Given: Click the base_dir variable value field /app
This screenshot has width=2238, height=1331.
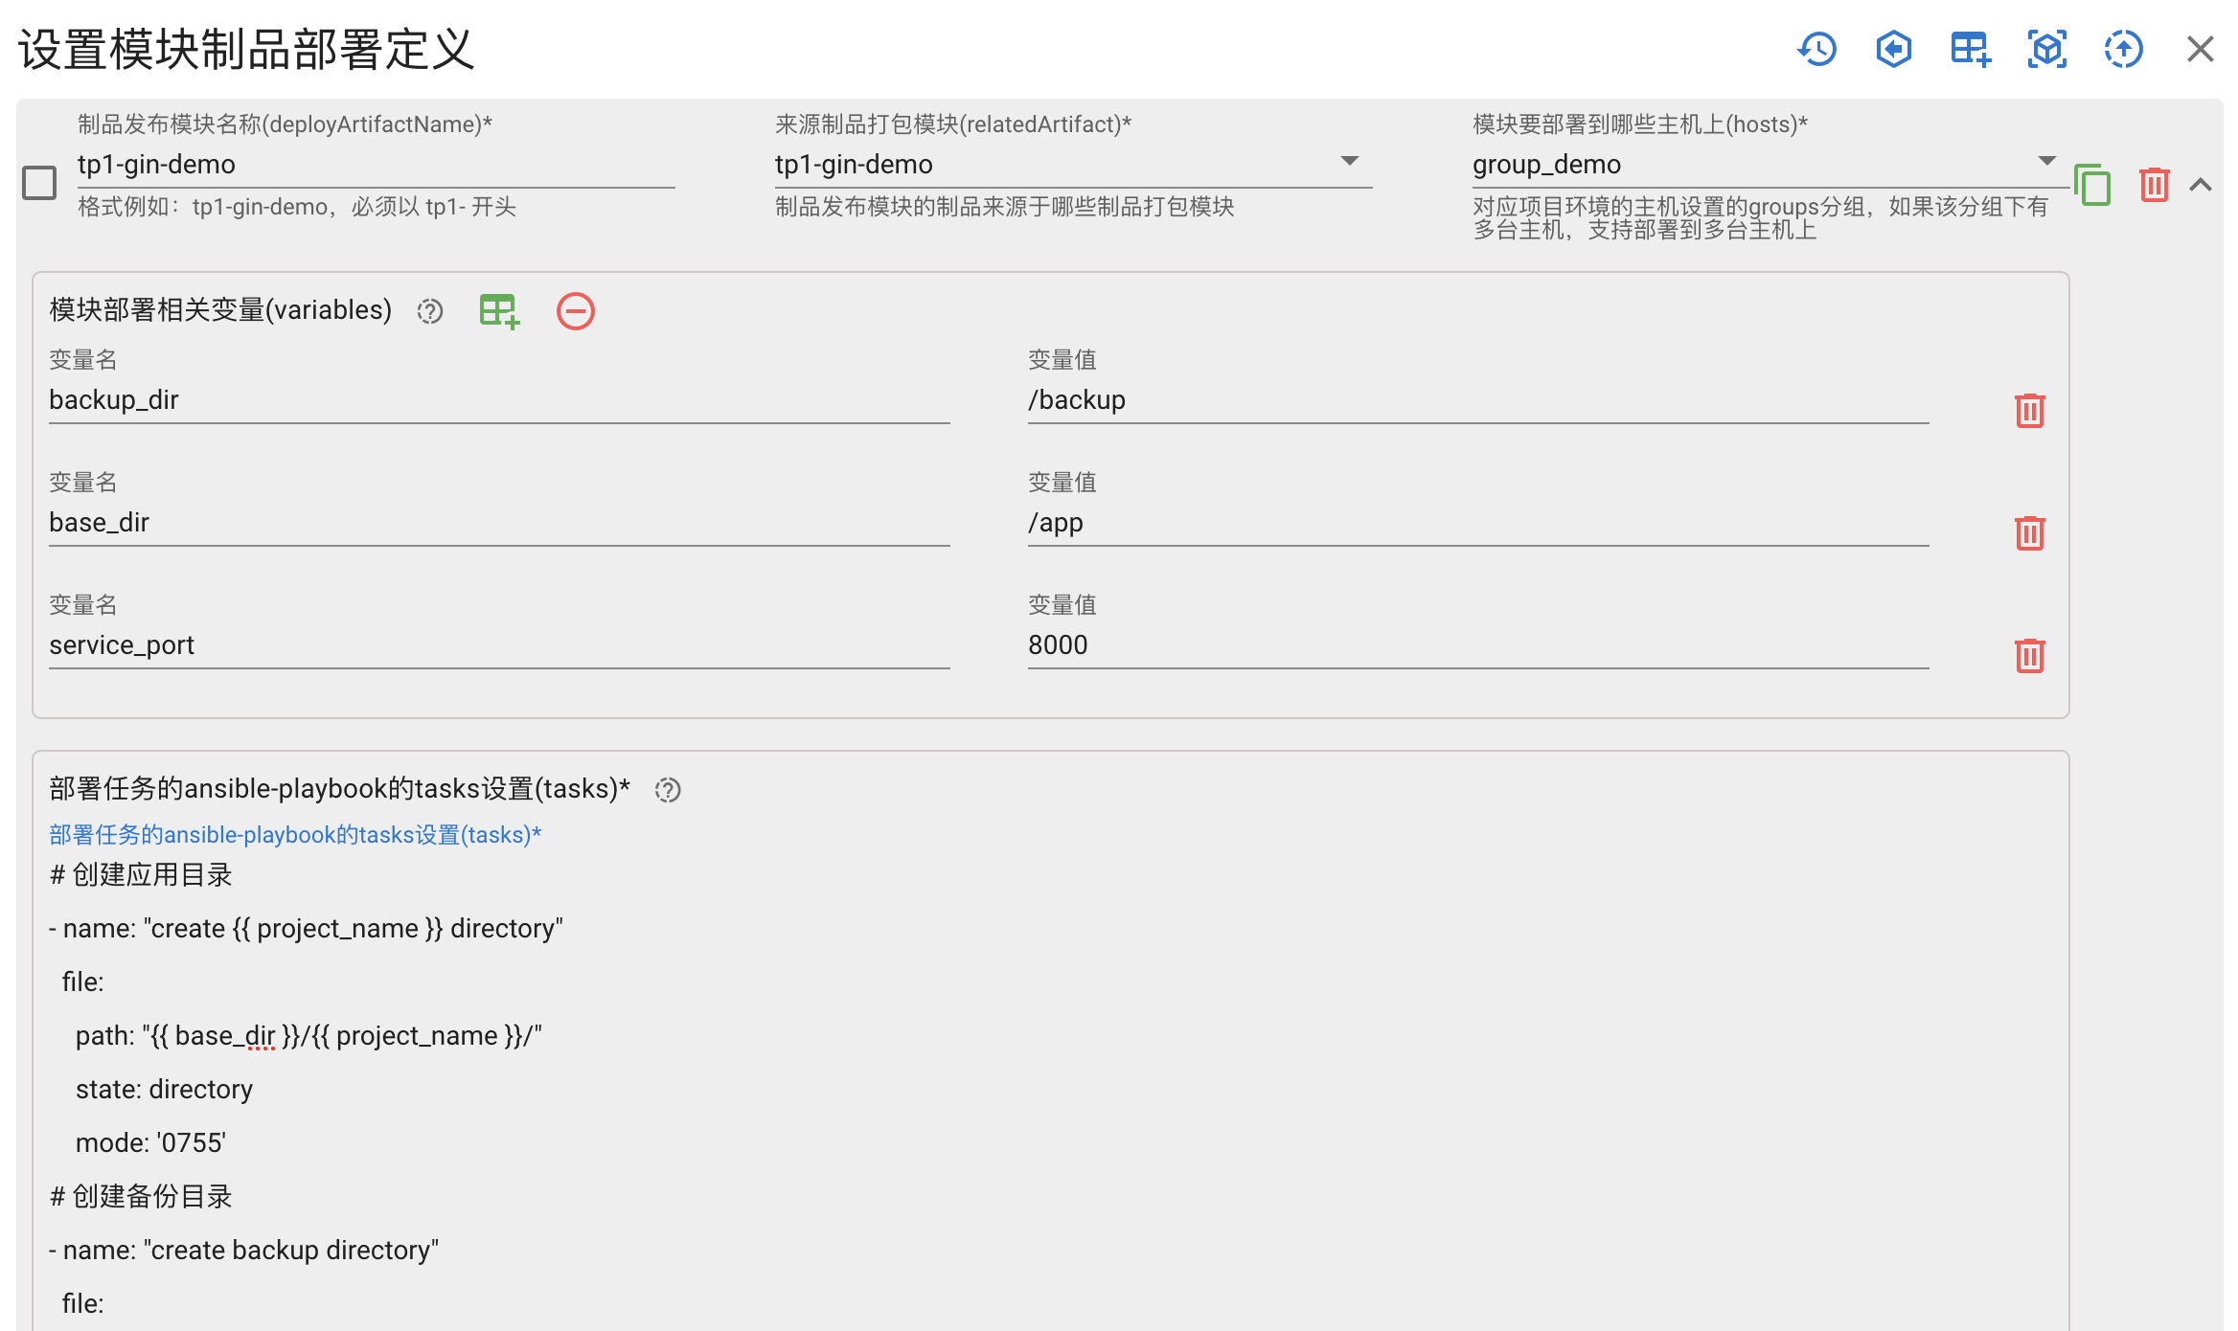Looking at the screenshot, I should click(1341, 523).
